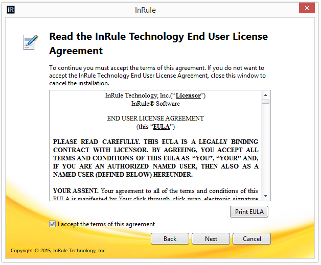Viewport: 321px width, 265px height.
Task: Click the 'PLEASE READ CAREFULLY' paragraph
Action: [x=155, y=158]
